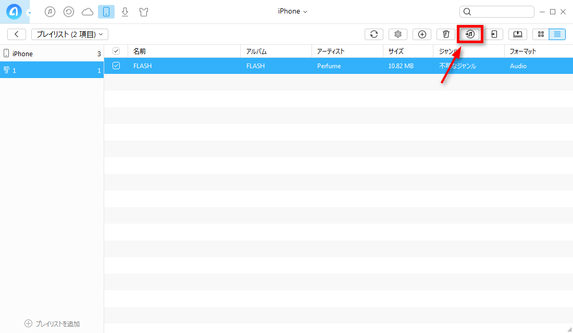This screenshot has width=573, height=333.
Task: Switch to grid thumbnail view
Action: 541,34
